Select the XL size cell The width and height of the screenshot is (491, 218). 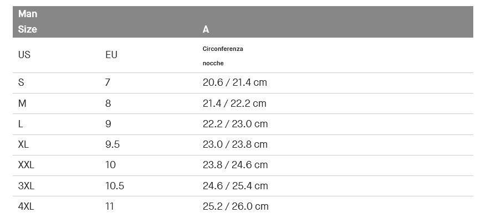(23, 144)
